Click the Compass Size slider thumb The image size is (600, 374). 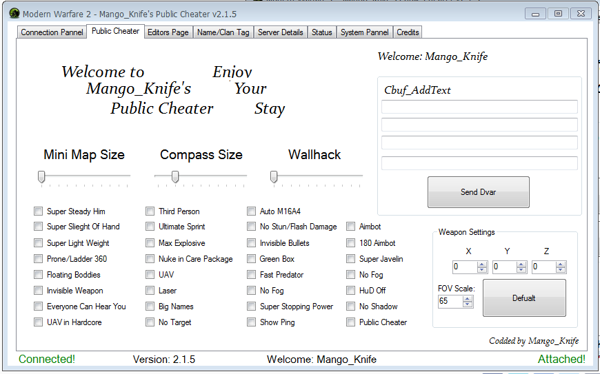(x=175, y=177)
